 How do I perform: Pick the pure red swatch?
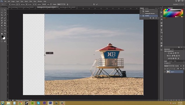coord(164,10)
